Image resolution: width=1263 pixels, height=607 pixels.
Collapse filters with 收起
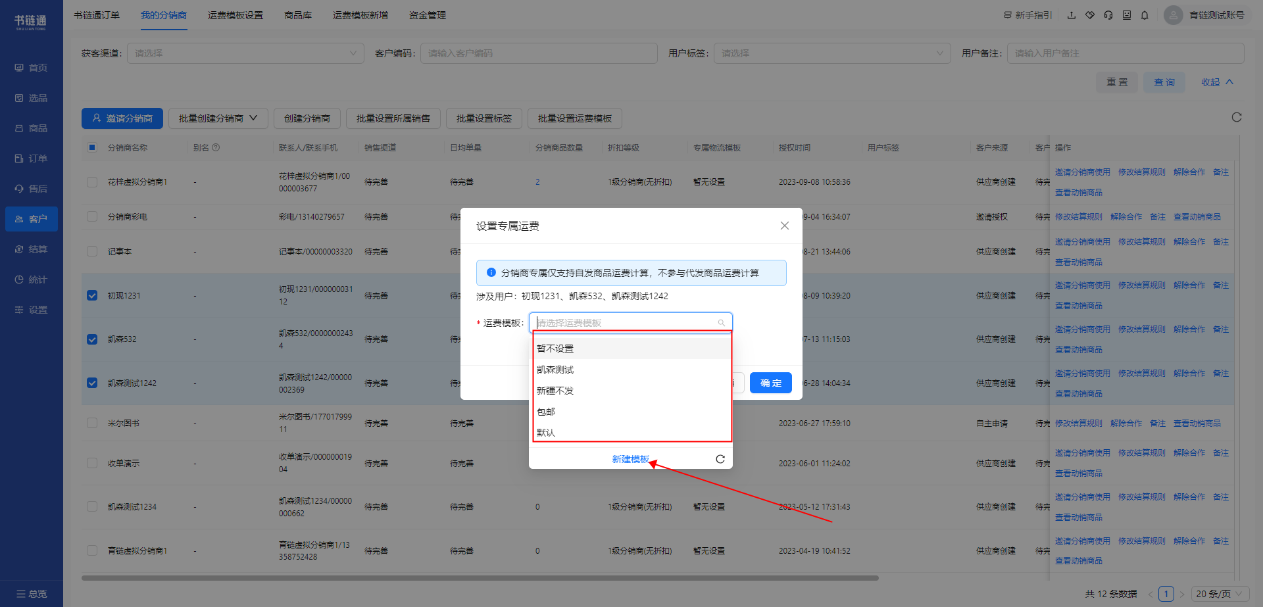(x=1217, y=82)
